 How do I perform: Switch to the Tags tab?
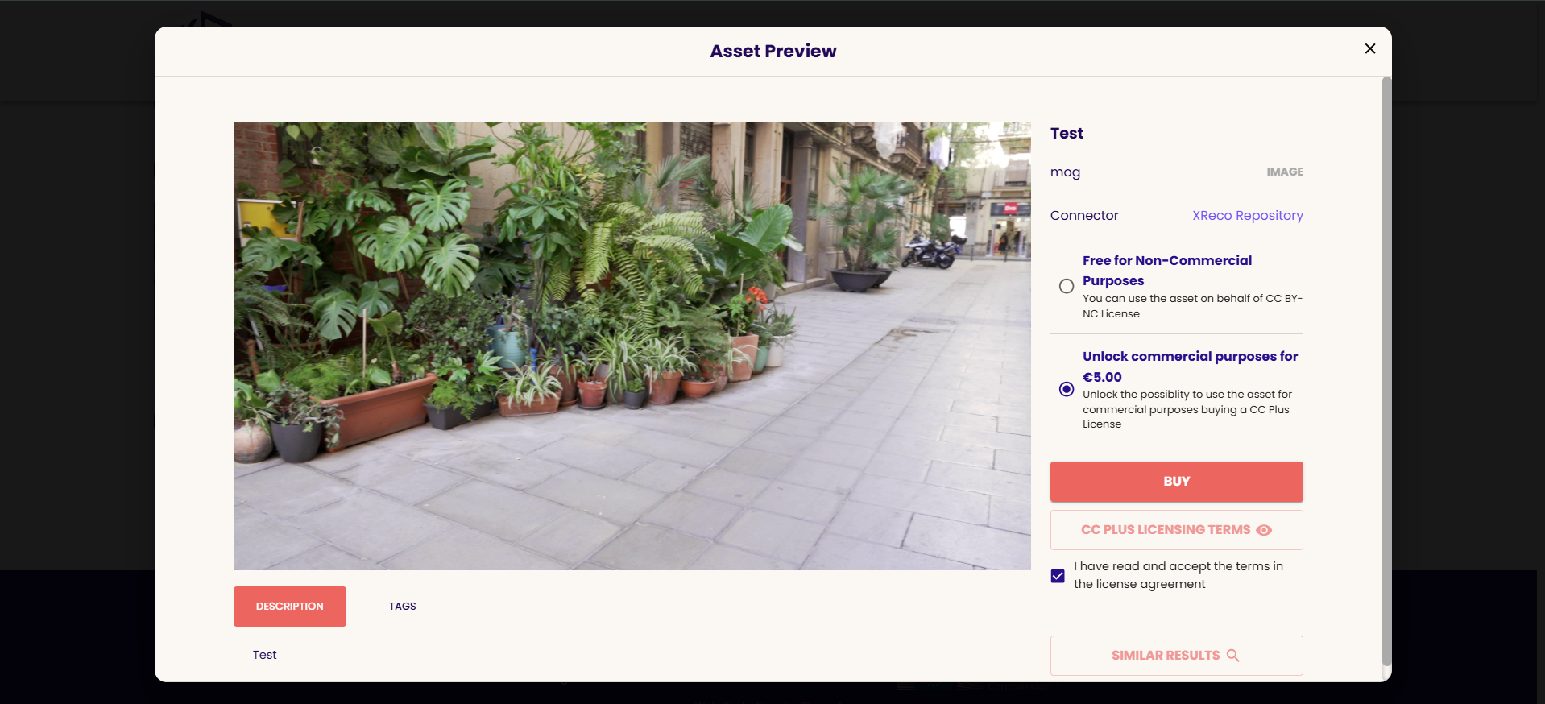[402, 607]
